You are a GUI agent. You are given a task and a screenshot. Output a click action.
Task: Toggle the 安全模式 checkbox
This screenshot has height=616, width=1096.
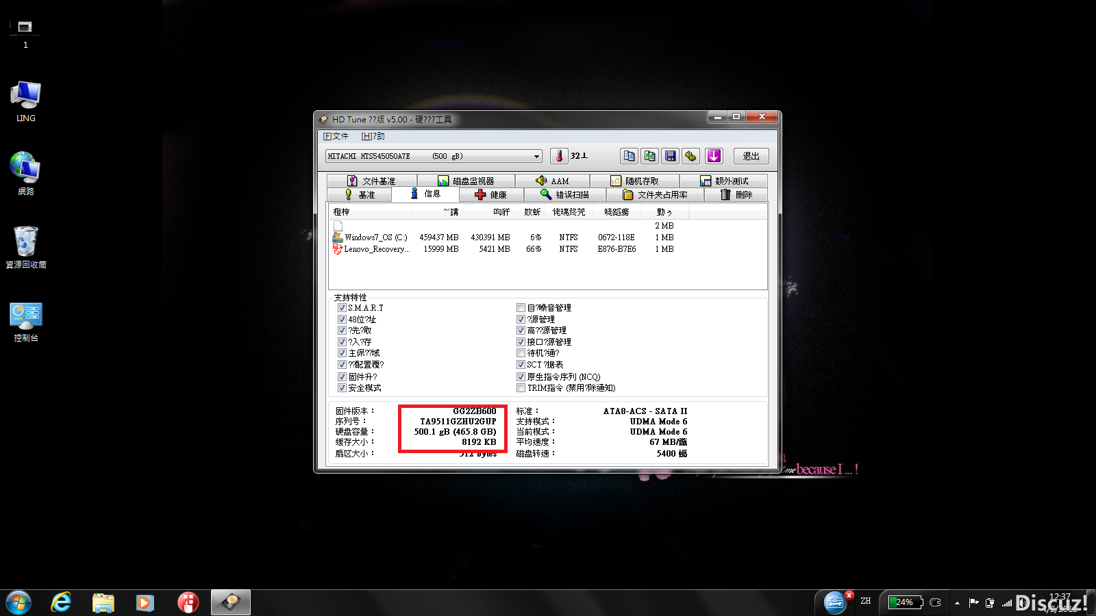pyautogui.click(x=342, y=388)
